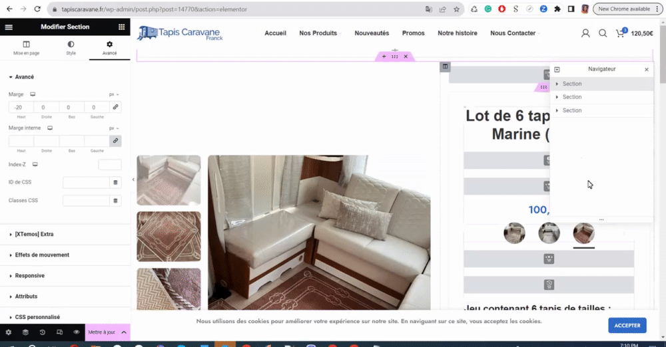Viewport: 666px width, 347px height.
Task: Expand the [XTemos] Extra section
Action: [x=65, y=234]
